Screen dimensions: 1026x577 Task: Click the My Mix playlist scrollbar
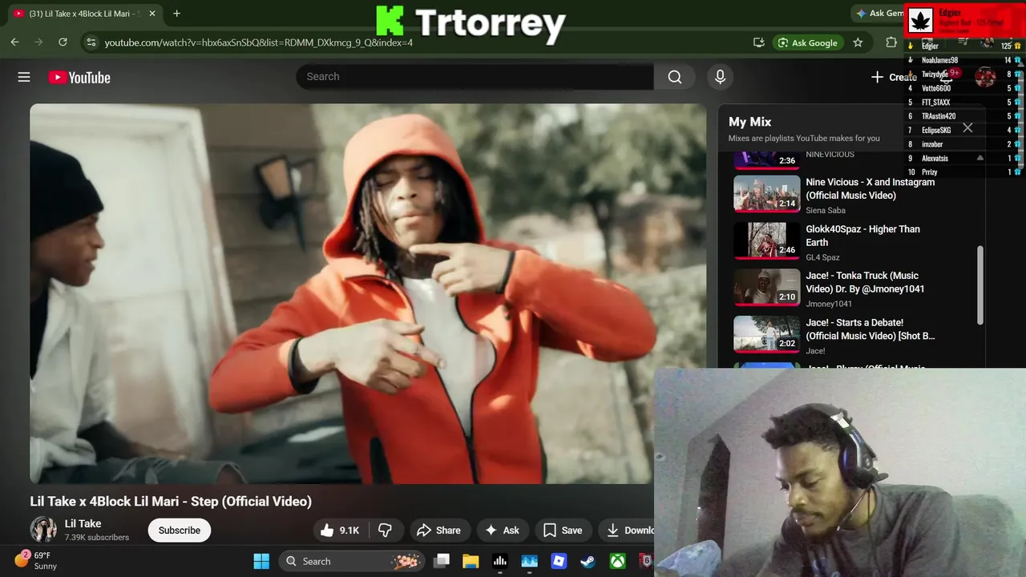click(x=980, y=285)
